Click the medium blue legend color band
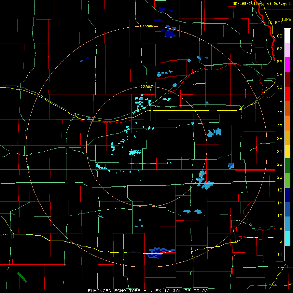 [287, 209]
